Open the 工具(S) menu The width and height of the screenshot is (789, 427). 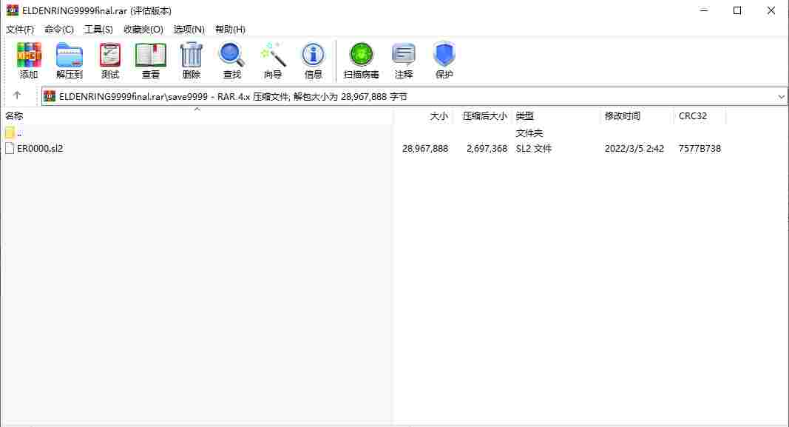point(98,29)
